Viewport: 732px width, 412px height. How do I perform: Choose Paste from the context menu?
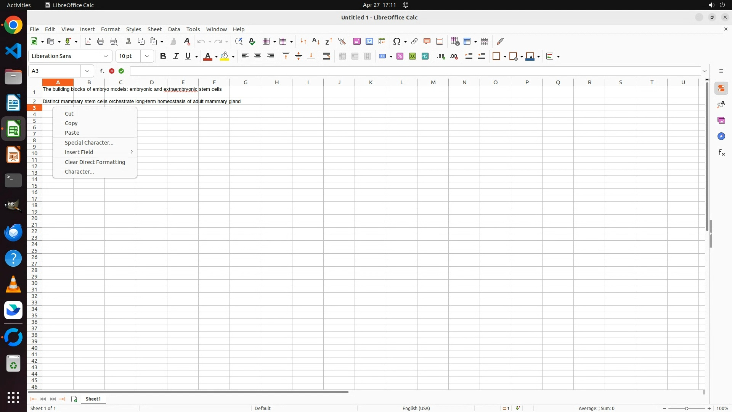[72, 133]
